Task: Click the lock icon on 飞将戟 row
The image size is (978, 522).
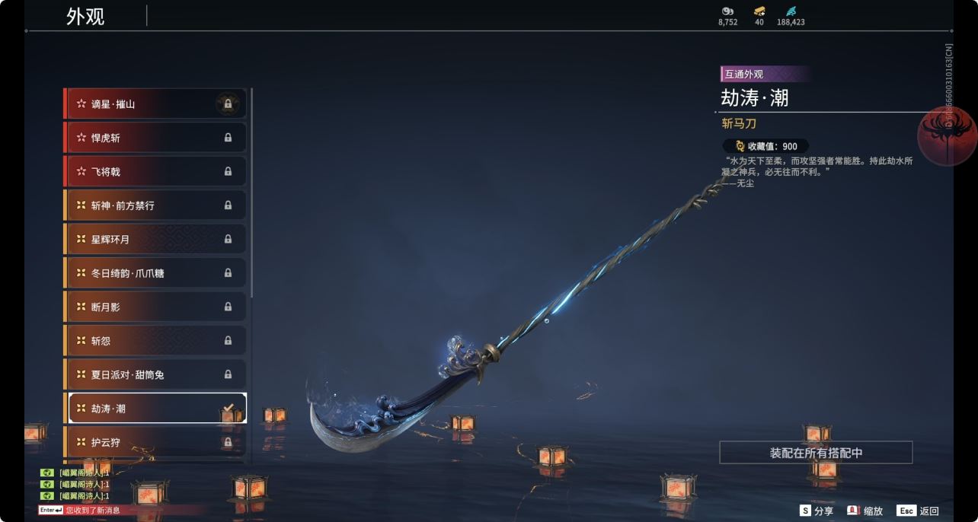Action: [228, 171]
